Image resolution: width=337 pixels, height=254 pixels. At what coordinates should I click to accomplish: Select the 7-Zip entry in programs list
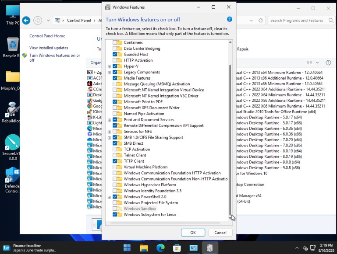tap(95, 73)
